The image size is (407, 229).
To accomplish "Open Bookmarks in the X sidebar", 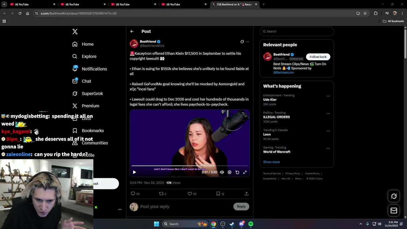I will (88, 131).
